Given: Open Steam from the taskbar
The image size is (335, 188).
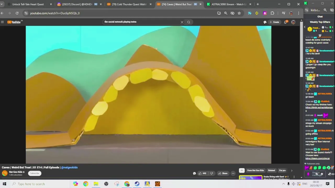Looking at the screenshot, I should coord(137,184).
